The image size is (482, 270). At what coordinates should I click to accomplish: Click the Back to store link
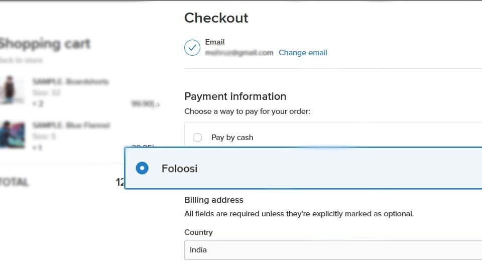[x=21, y=60]
